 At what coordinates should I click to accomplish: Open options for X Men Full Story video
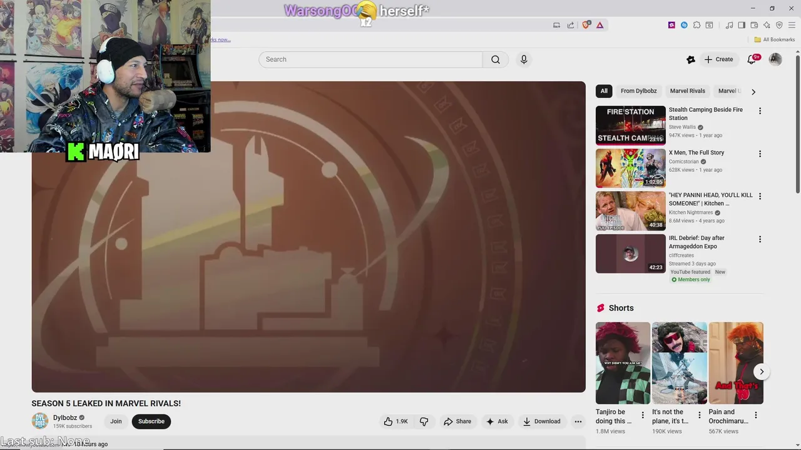point(760,154)
